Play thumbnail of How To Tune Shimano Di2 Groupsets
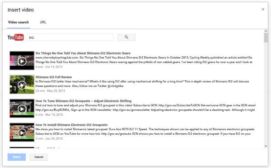Image resolution: width=271 pixels, height=168 pixels. pos(22,109)
